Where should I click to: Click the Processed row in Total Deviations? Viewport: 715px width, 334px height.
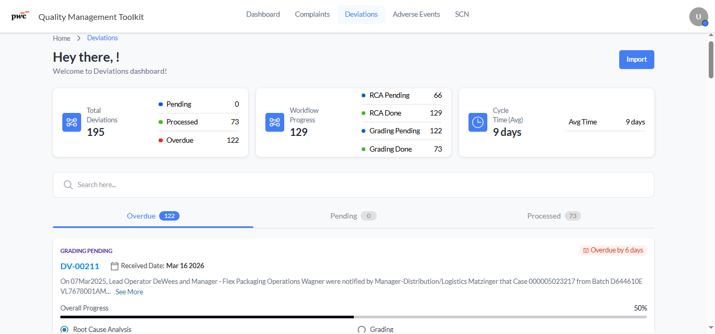point(199,122)
